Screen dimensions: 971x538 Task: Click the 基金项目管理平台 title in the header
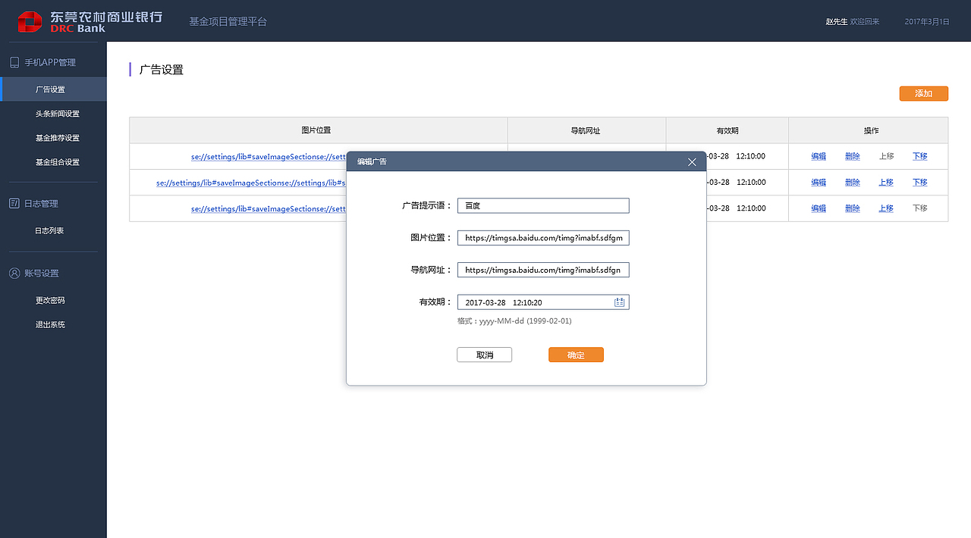point(228,21)
